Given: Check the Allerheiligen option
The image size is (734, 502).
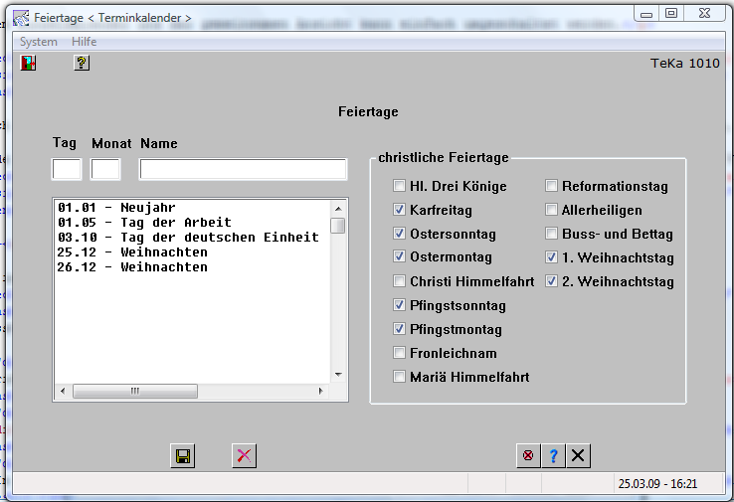Looking at the screenshot, I should coord(551,210).
